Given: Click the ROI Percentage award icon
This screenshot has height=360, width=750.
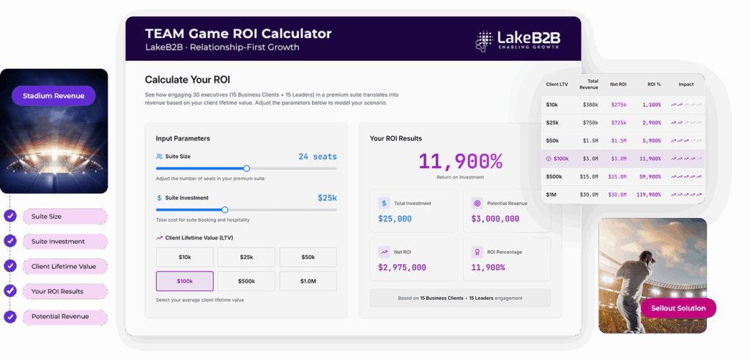Looking at the screenshot, I should click(x=477, y=252).
